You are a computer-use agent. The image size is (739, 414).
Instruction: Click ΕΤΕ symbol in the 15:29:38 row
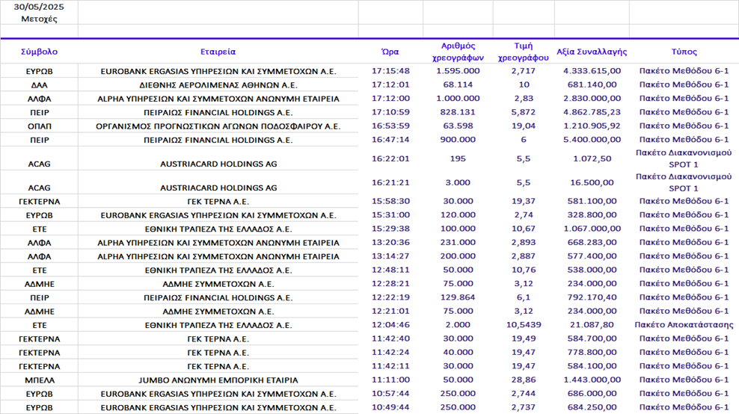(x=39, y=229)
